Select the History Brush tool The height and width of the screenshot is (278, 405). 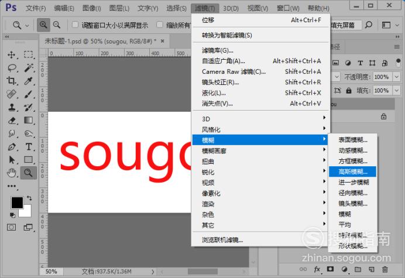(29, 107)
